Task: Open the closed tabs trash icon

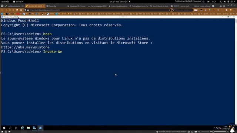Action: click(224, 6)
